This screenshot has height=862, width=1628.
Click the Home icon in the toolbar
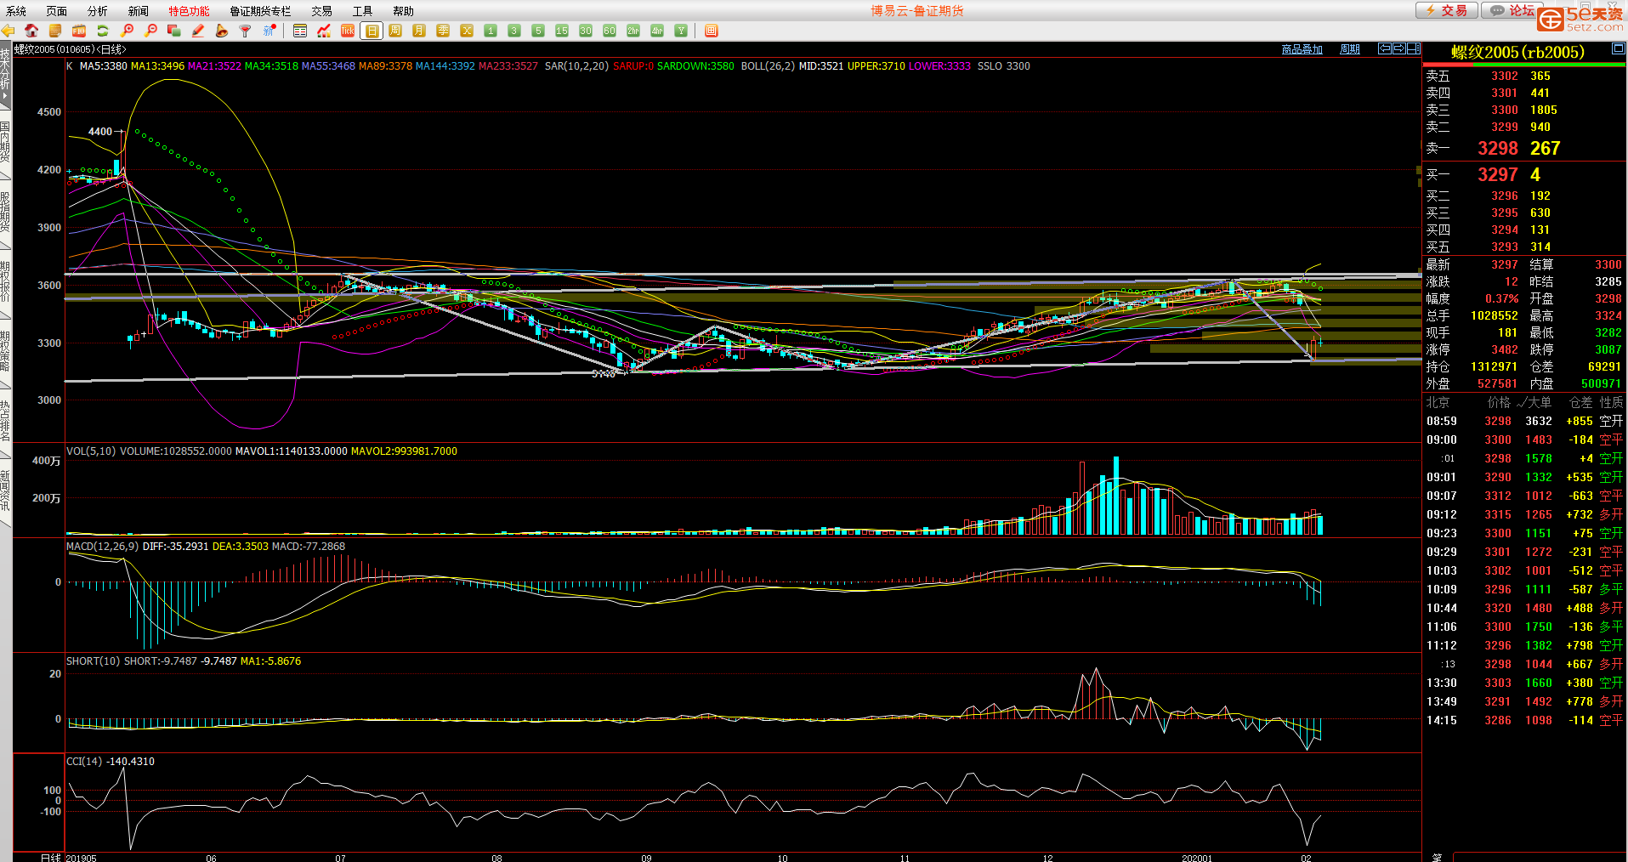pyautogui.click(x=31, y=31)
